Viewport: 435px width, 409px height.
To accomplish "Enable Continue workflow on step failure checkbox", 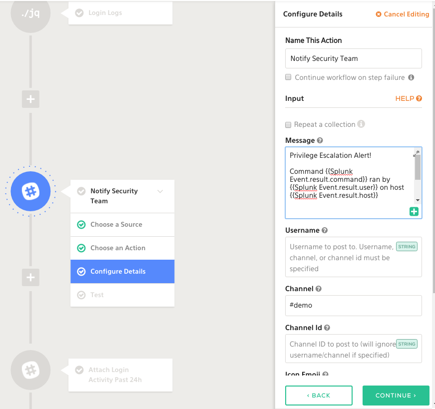I will tap(288, 77).
